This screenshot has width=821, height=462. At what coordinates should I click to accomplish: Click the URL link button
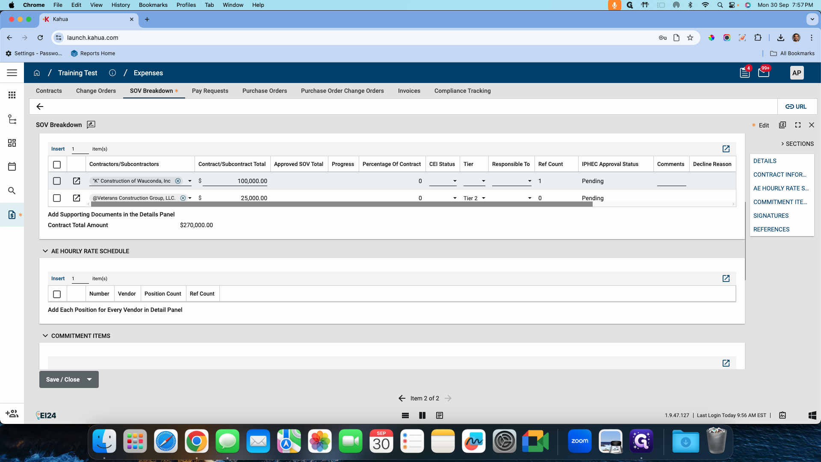(x=796, y=107)
